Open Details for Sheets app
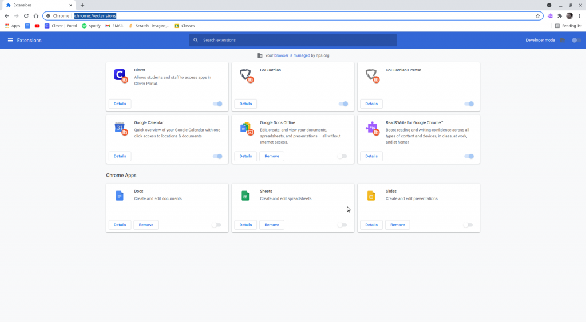 pos(246,225)
